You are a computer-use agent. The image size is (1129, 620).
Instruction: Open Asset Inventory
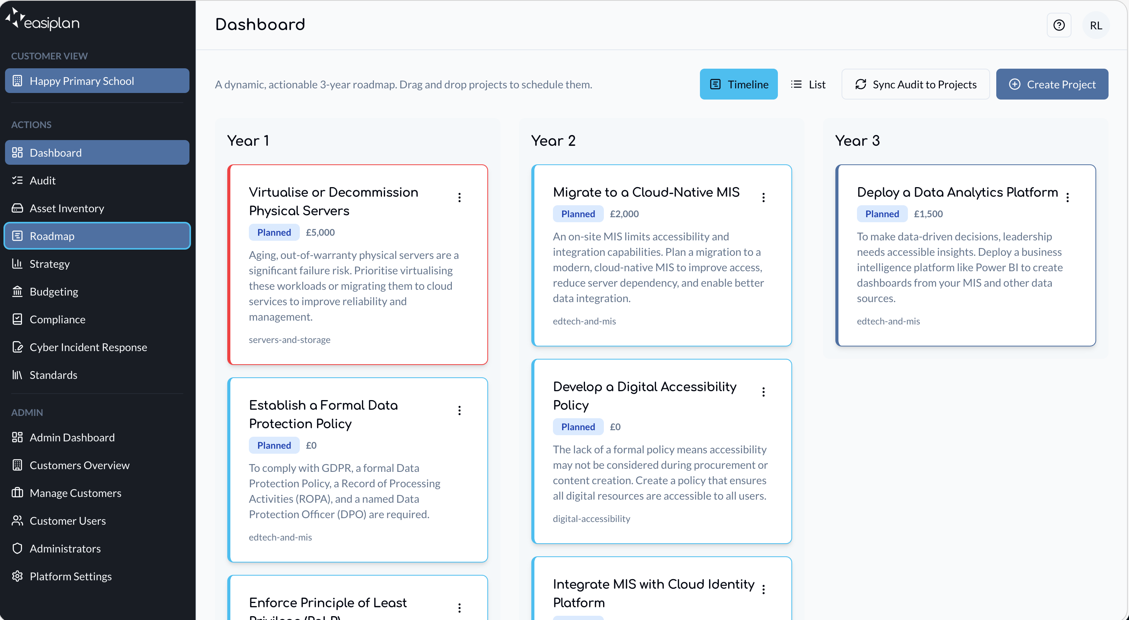click(x=97, y=208)
